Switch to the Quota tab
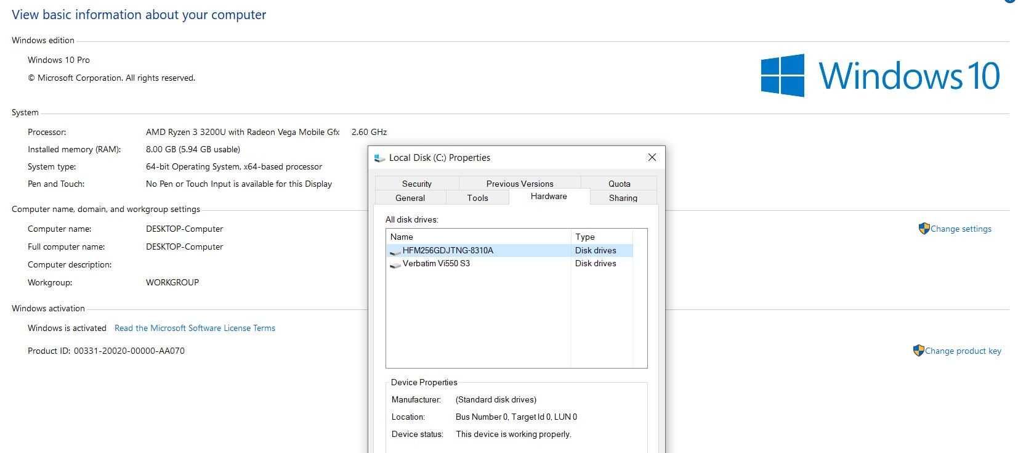1018x453 pixels. [619, 184]
